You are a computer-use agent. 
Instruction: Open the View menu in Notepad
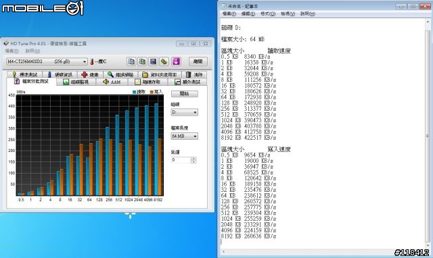coord(288,14)
